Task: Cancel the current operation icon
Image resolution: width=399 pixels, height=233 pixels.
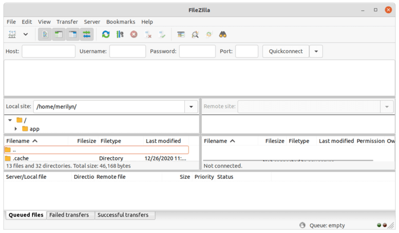Action: (x=134, y=34)
